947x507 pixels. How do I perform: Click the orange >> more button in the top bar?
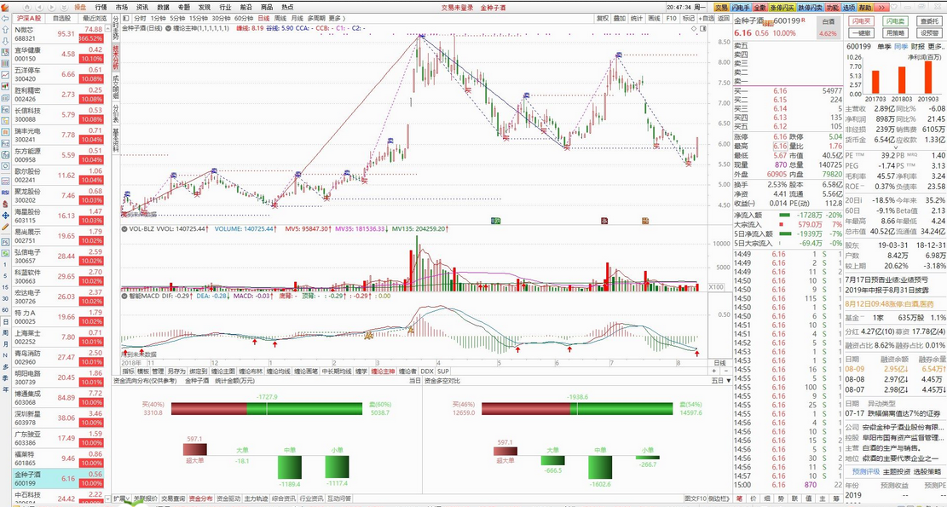(x=881, y=7)
